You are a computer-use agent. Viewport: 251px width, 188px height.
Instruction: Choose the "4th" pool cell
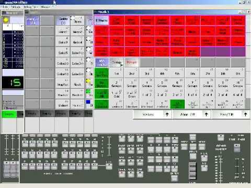pos(162,73)
